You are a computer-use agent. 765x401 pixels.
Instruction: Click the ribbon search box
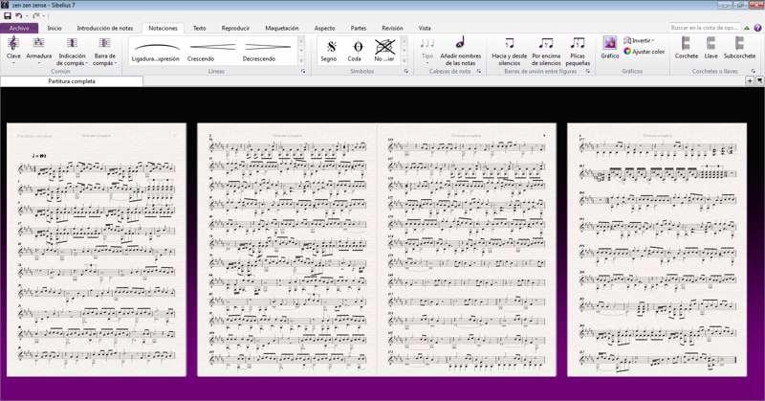[x=705, y=28]
